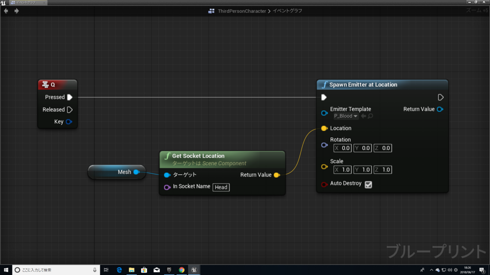Viewport: 490px width, 275px height.
Task: Click the Q input event node header
Action: [57, 85]
